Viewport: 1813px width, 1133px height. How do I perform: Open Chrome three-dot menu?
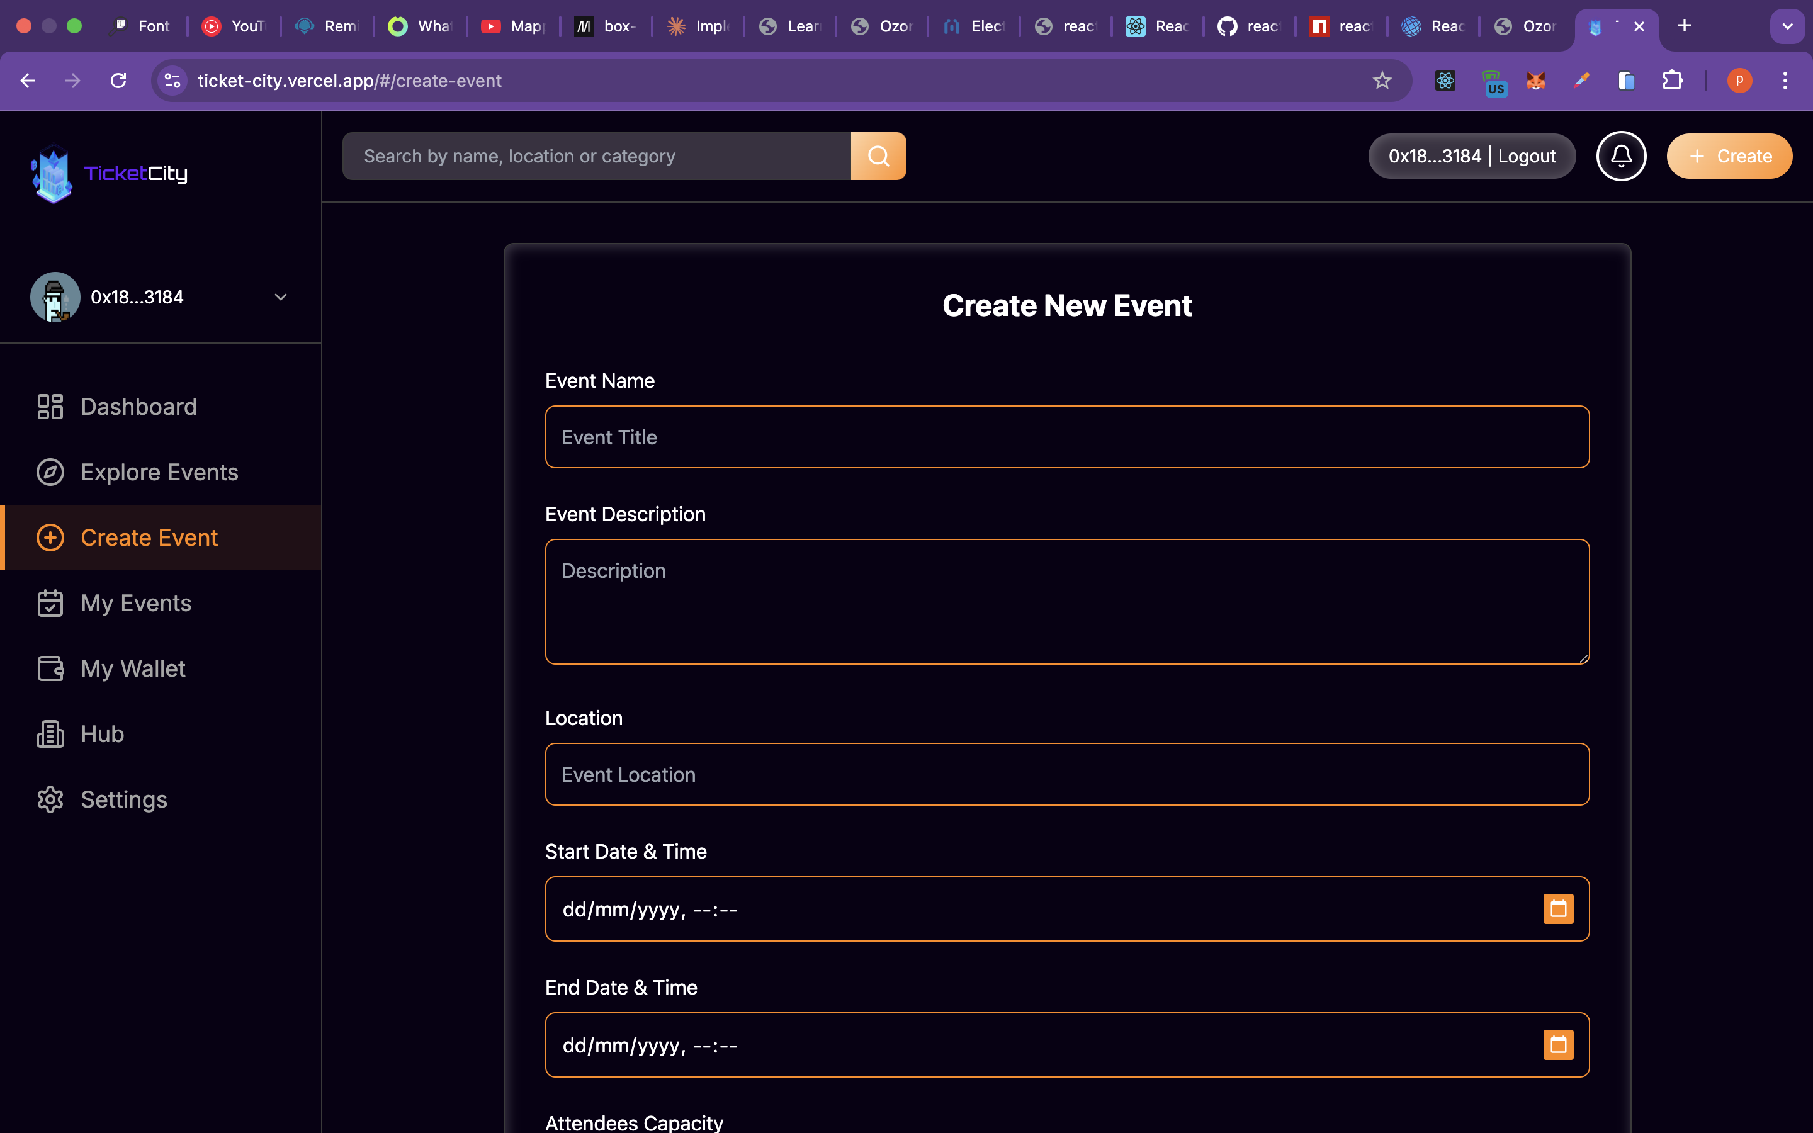(1785, 80)
